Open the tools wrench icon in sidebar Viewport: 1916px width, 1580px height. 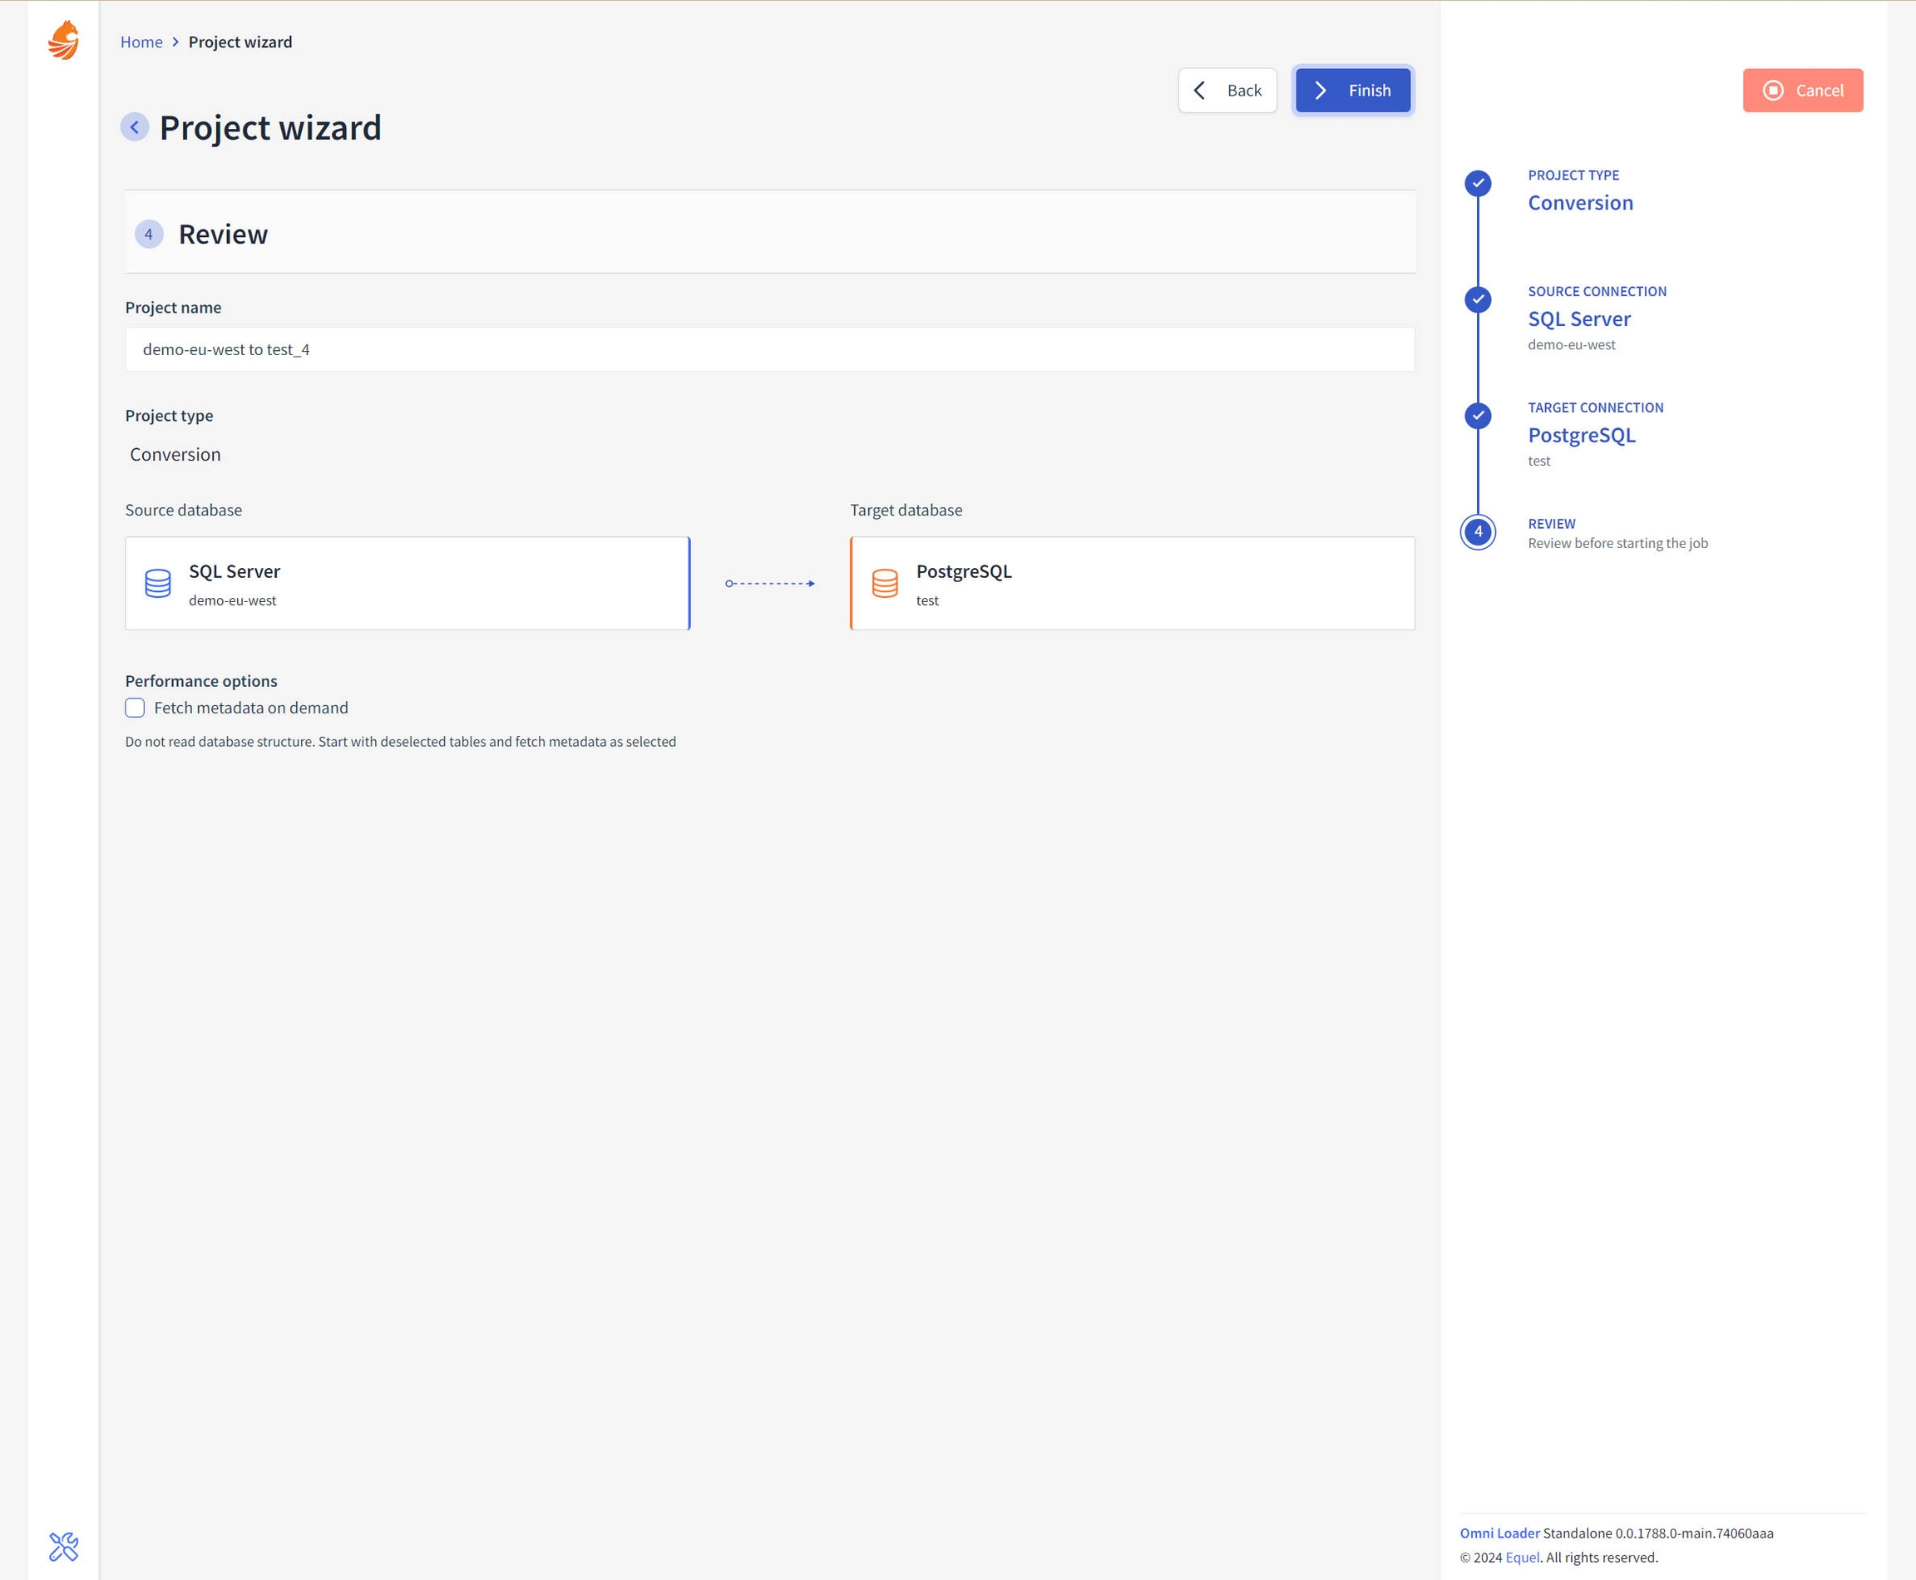[x=64, y=1547]
